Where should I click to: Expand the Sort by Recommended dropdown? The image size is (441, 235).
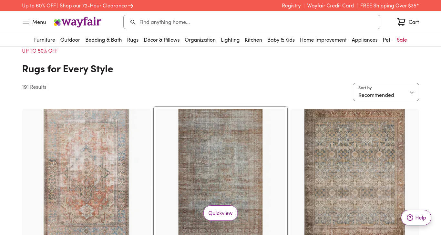386,92
